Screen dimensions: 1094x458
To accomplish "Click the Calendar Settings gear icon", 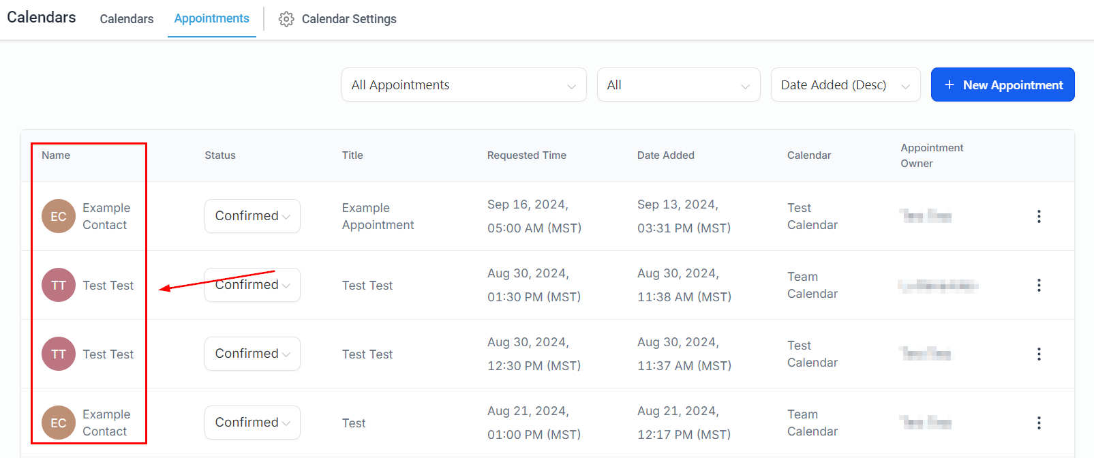I will click(x=286, y=19).
